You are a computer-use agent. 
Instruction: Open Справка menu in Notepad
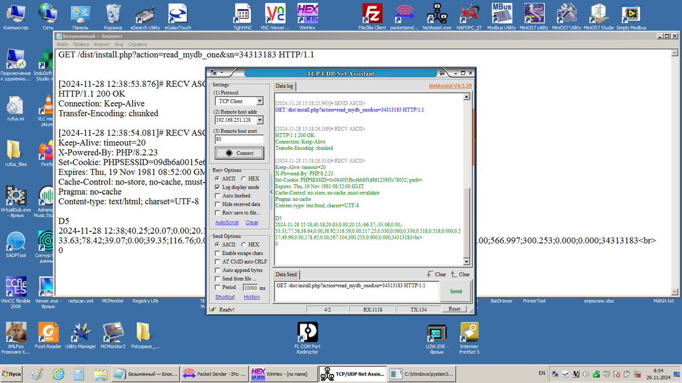click(138, 44)
